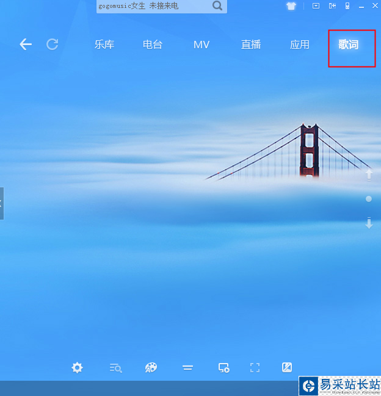Click the two-line lyrics display icon
Screen dimensions: 381x396
click(187, 368)
